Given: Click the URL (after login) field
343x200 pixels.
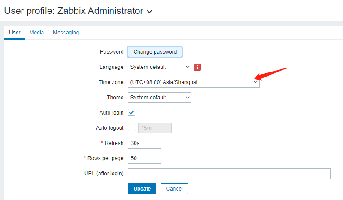Looking at the screenshot, I should [229, 174].
